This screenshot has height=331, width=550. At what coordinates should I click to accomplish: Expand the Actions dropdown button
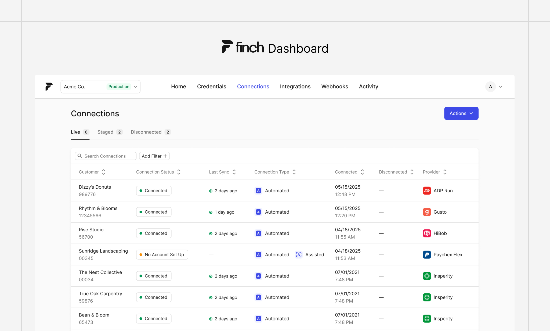click(461, 113)
